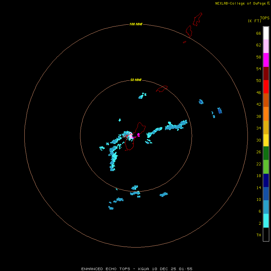The image size is (271, 271).
Task: Click the NEXLAB-College of DuPage label
Action: coord(240,3)
